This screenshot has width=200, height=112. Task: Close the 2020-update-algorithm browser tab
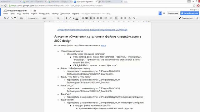pyautogui.click(x=96, y=2)
